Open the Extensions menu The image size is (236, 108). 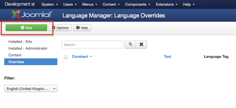[x=167, y=5]
